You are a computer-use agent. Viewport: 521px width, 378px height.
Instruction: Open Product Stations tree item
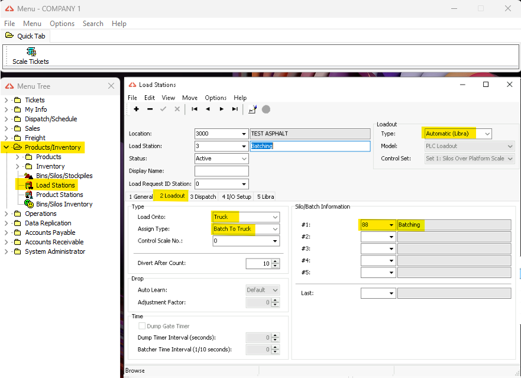pyautogui.click(x=60, y=195)
